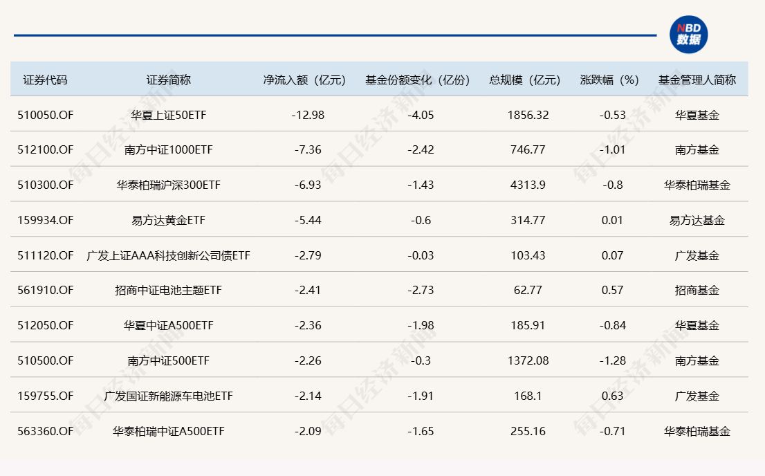Click the 南方中证500ETF fund name

pyautogui.click(x=168, y=361)
